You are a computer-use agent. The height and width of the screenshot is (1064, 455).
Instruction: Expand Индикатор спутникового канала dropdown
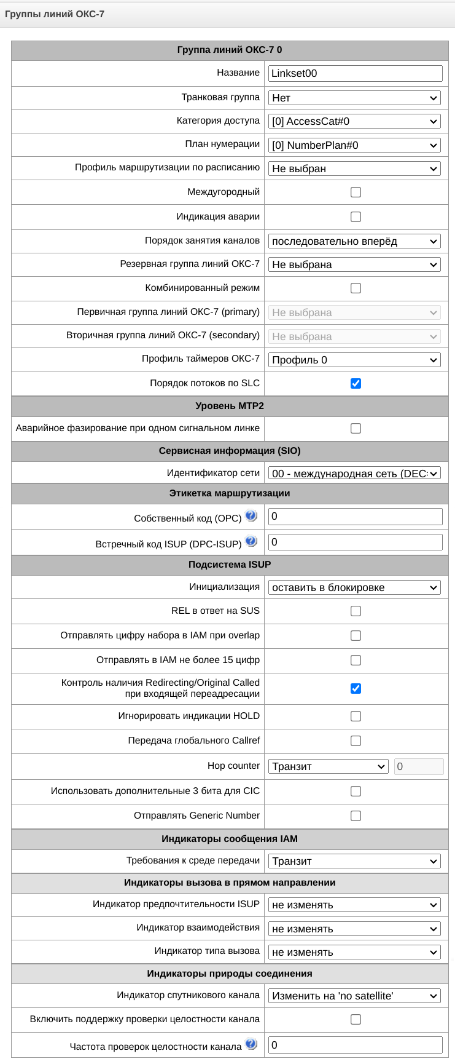pos(354,996)
